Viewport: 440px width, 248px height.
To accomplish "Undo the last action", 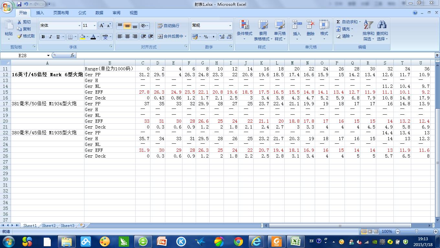I will coord(26,4).
